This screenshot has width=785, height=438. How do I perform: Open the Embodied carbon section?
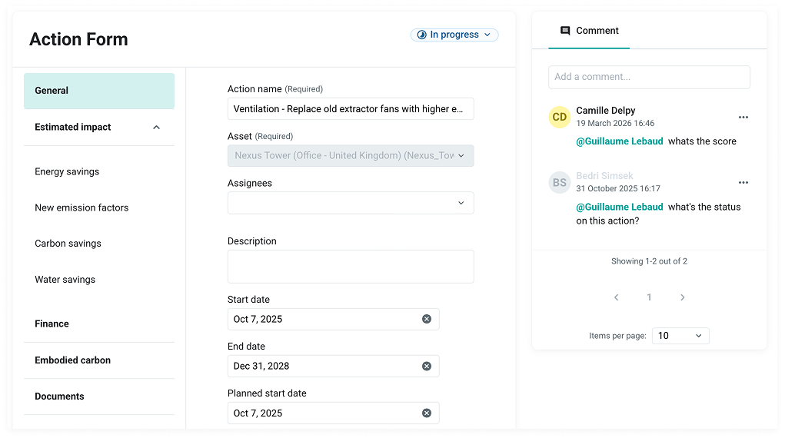[99, 360]
